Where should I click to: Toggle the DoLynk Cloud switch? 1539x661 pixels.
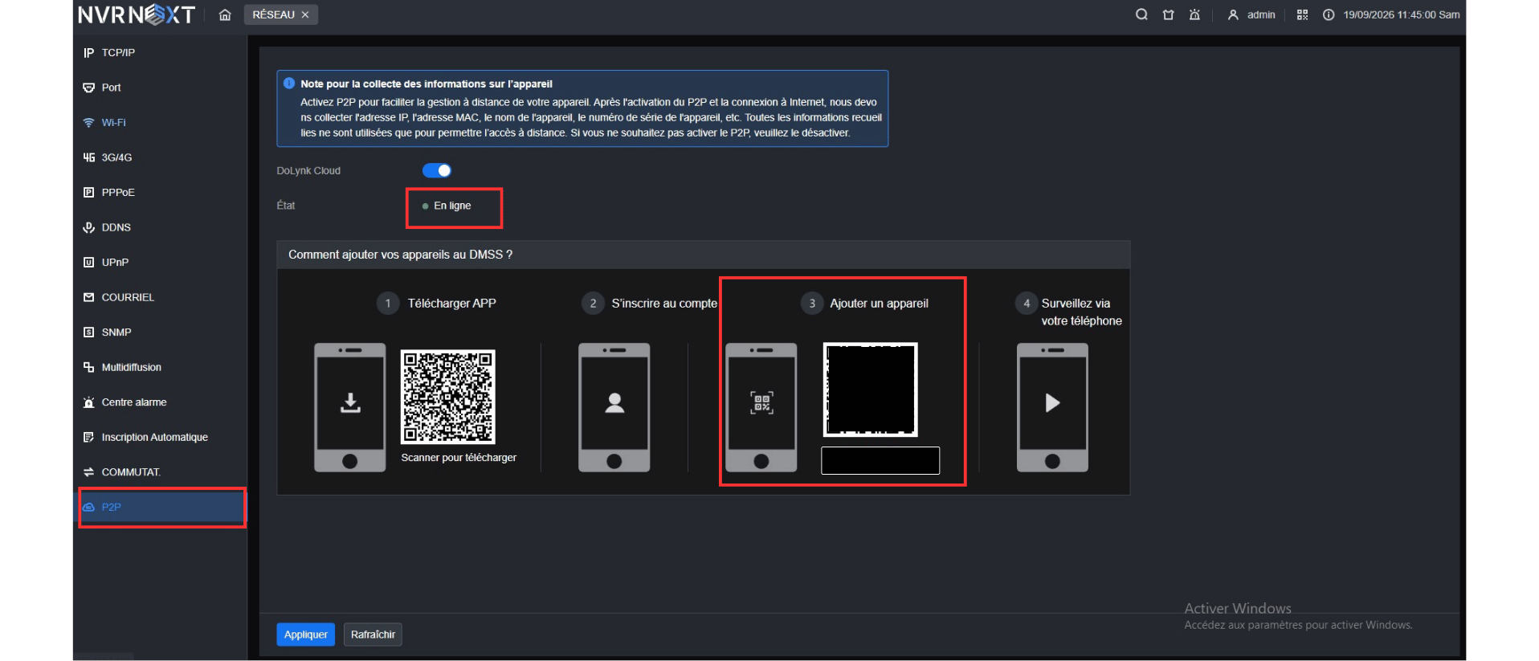[x=437, y=170]
